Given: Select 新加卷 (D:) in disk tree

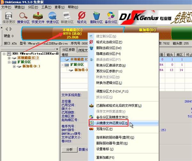Looking at the screenshot, I should pyautogui.click(x=31, y=66).
